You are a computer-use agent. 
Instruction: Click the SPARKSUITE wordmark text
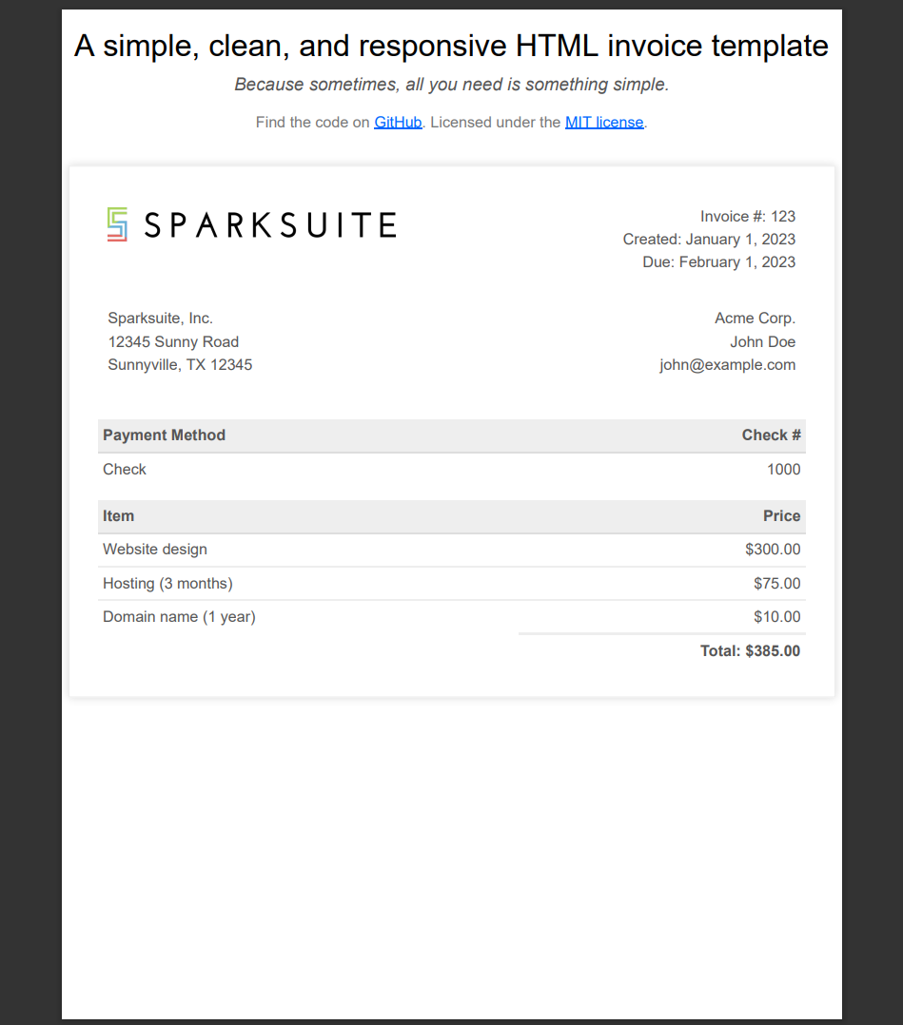coord(270,224)
